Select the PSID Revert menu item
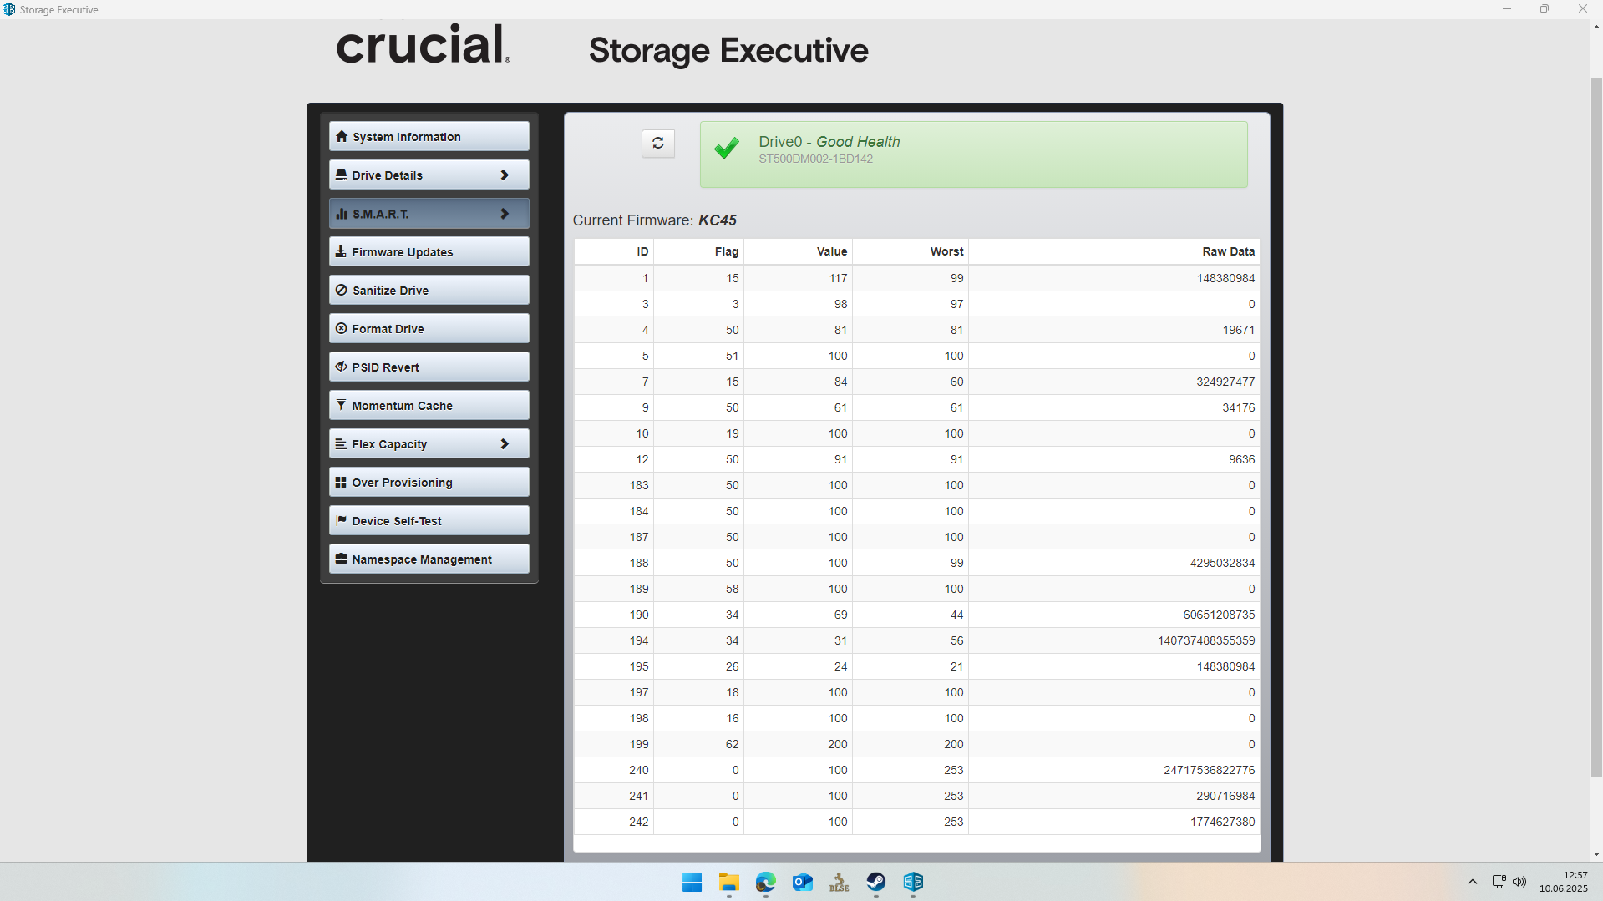 point(429,367)
